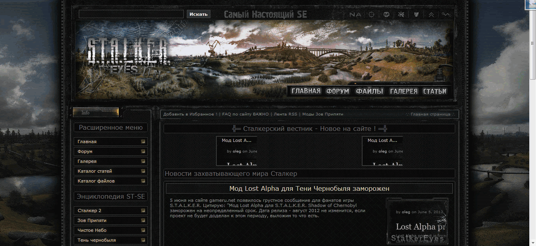
Task: Click the crosshair target icon
Action: click(372, 15)
